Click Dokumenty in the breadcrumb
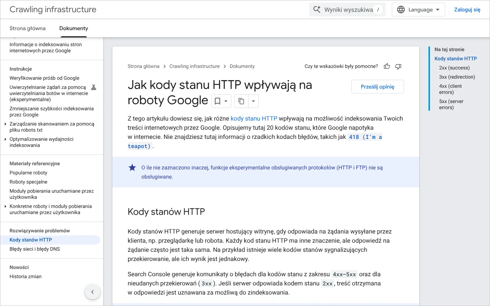 tap(242, 66)
